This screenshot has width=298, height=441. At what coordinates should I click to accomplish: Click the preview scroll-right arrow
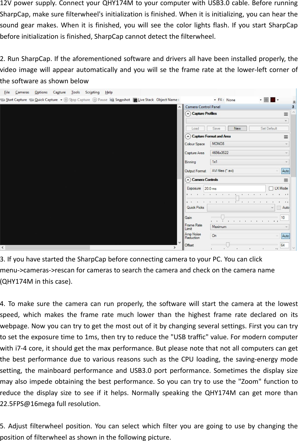click(x=175, y=247)
